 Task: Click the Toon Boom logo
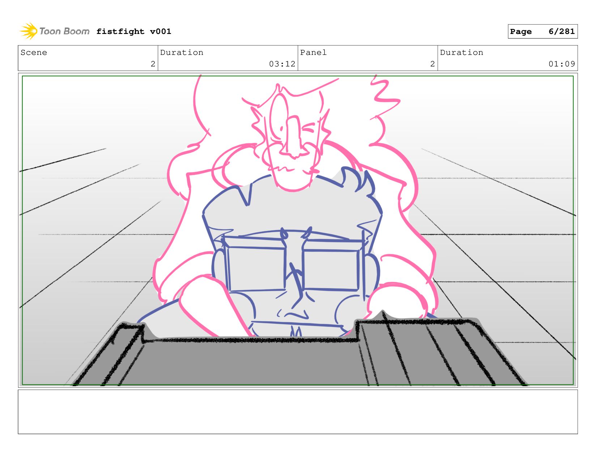54,31
